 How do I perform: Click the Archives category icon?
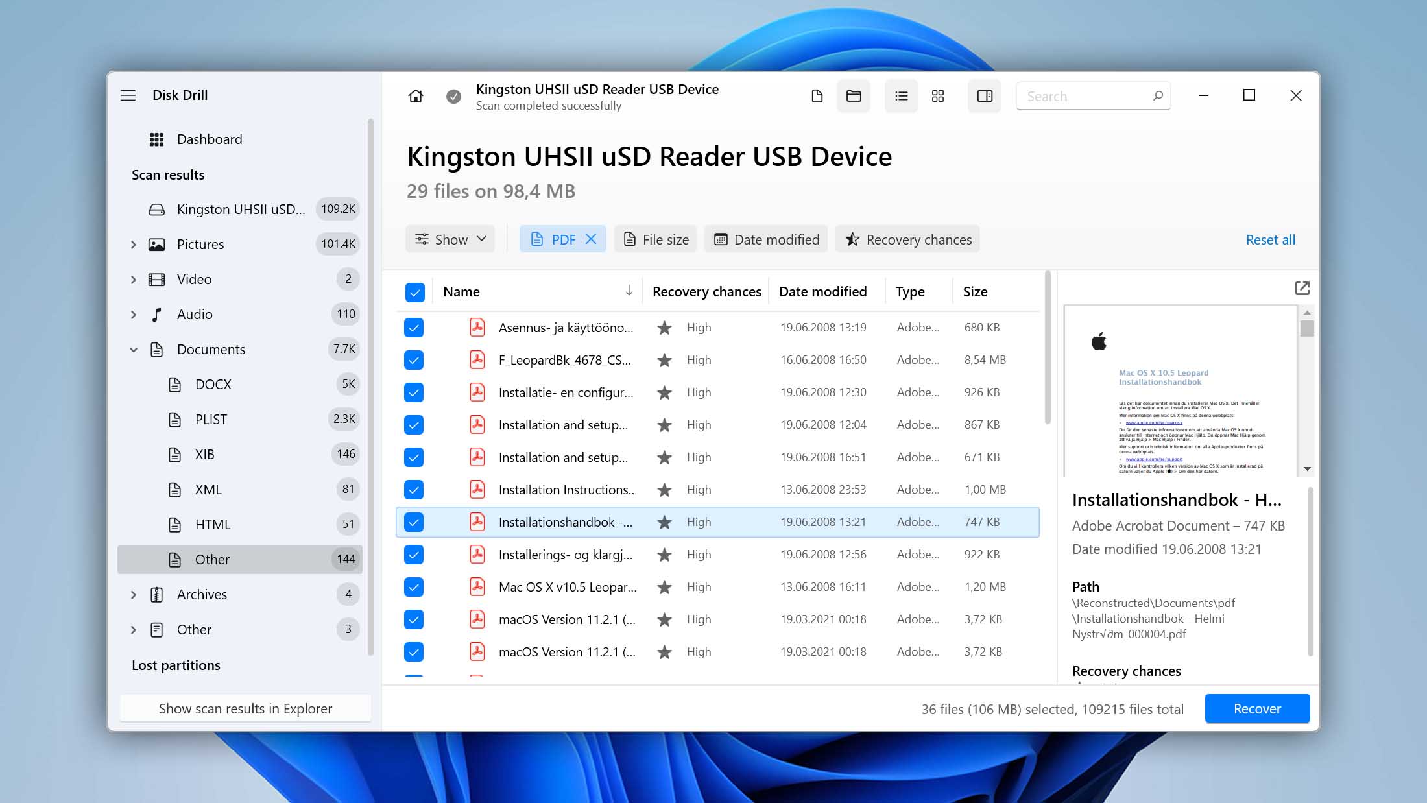(156, 595)
